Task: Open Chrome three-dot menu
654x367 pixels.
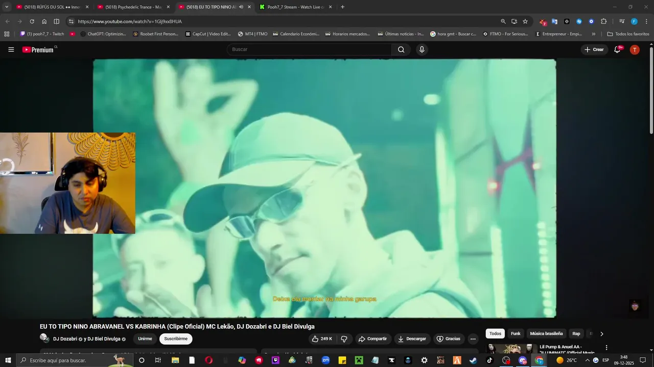Action: pyautogui.click(x=645, y=21)
